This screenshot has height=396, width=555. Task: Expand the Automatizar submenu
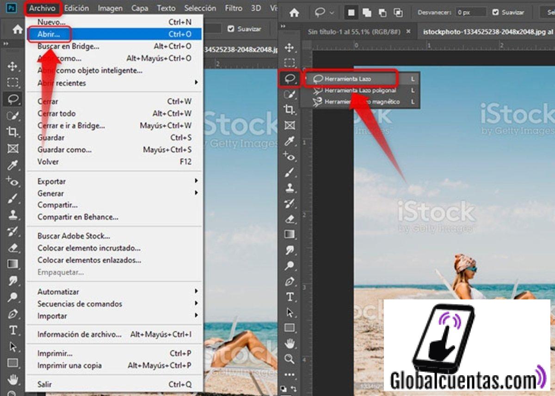[x=113, y=292]
